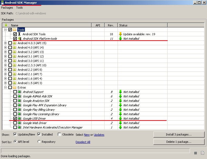This screenshot has width=207, height=159.
Task: Click the Android 1.5 (API 3) folder icon
Action: 14,83
